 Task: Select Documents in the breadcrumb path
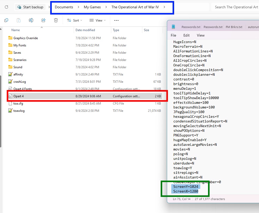click(64, 7)
